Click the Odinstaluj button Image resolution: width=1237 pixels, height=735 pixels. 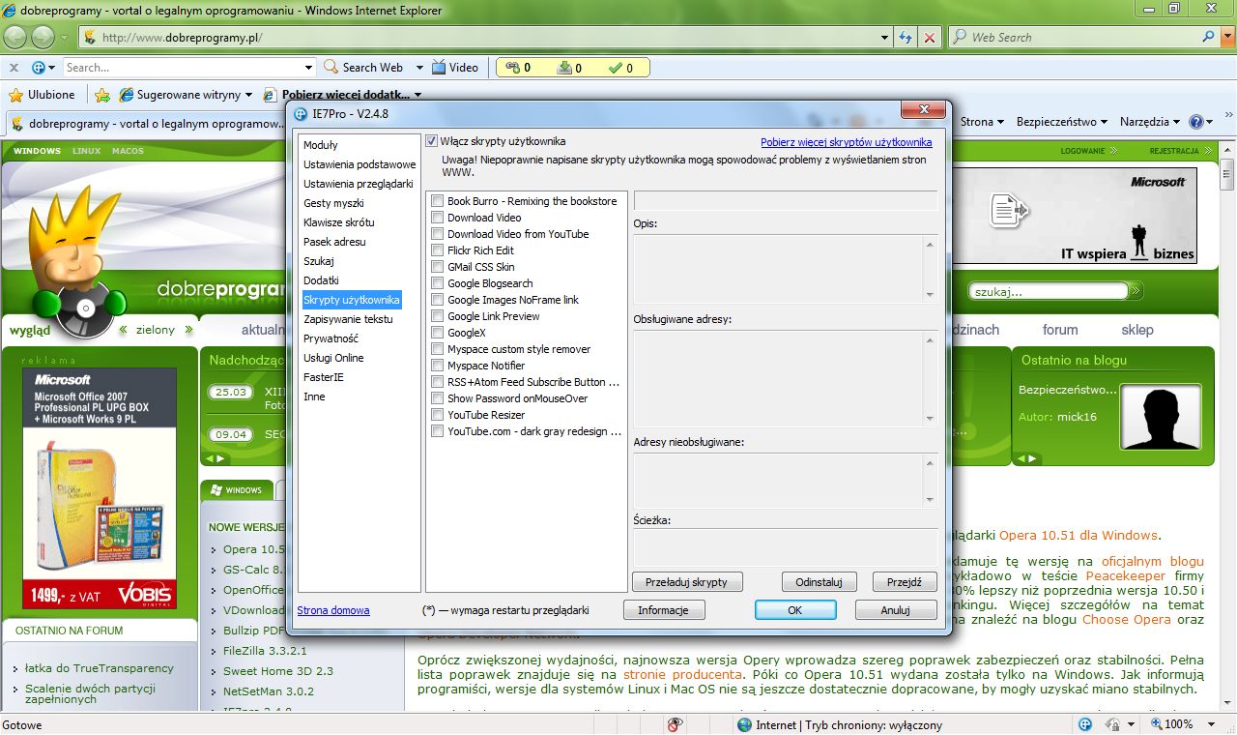820,582
